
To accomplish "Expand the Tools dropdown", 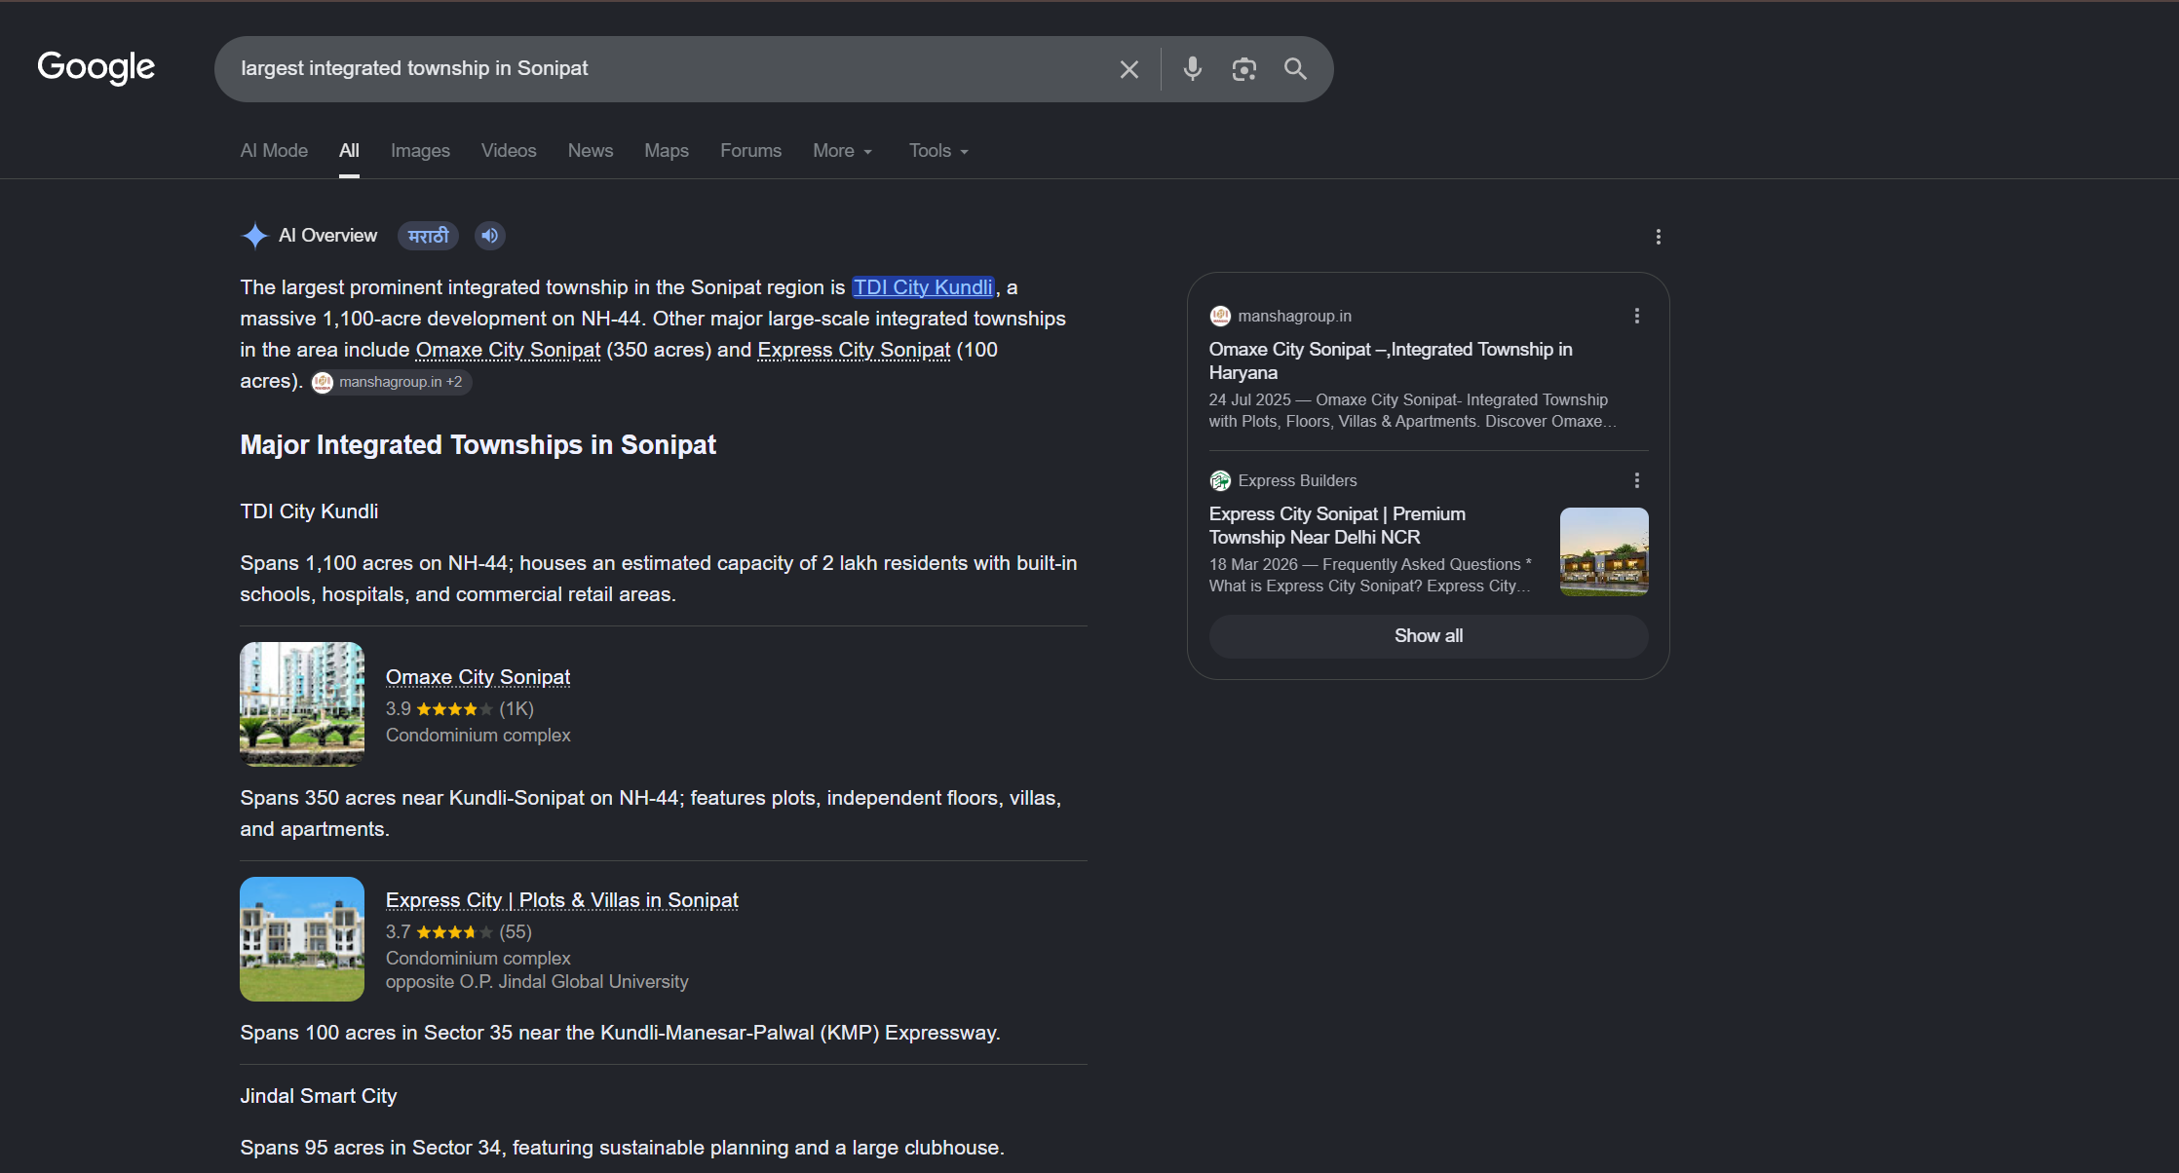I will pyautogui.click(x=938, y=151).
